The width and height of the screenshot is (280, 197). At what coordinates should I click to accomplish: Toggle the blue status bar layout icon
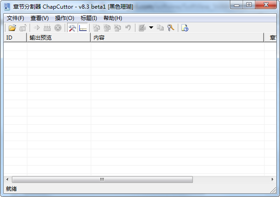pos(83,28)
